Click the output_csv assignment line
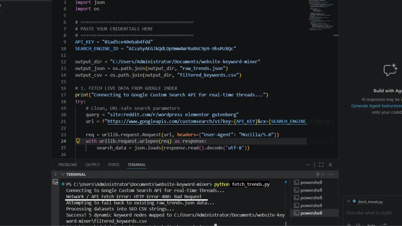402x226 pixels. click(158, 75)
